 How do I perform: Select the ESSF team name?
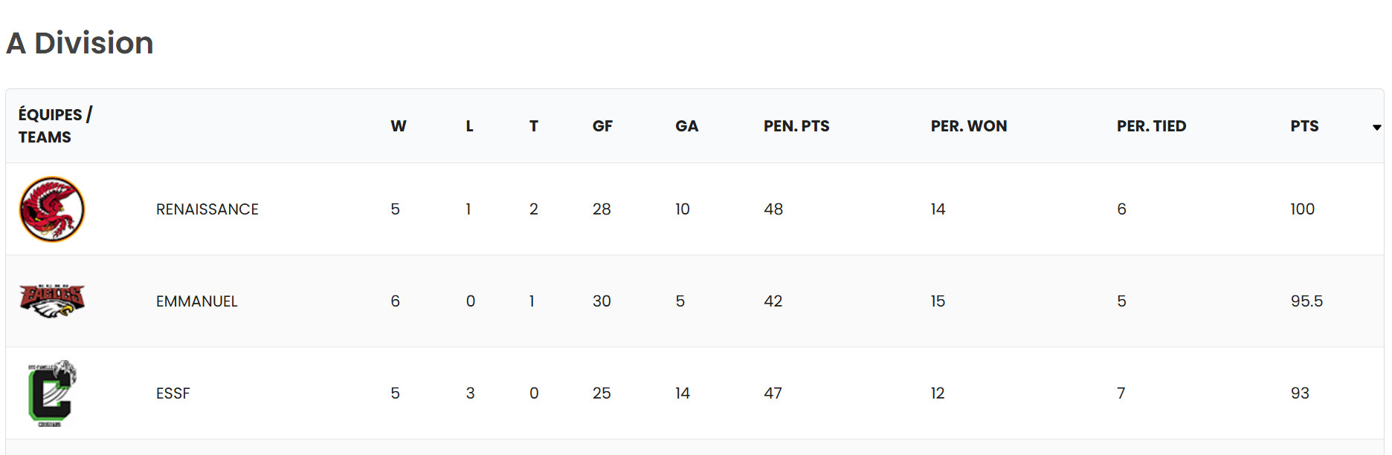[173, 393]
